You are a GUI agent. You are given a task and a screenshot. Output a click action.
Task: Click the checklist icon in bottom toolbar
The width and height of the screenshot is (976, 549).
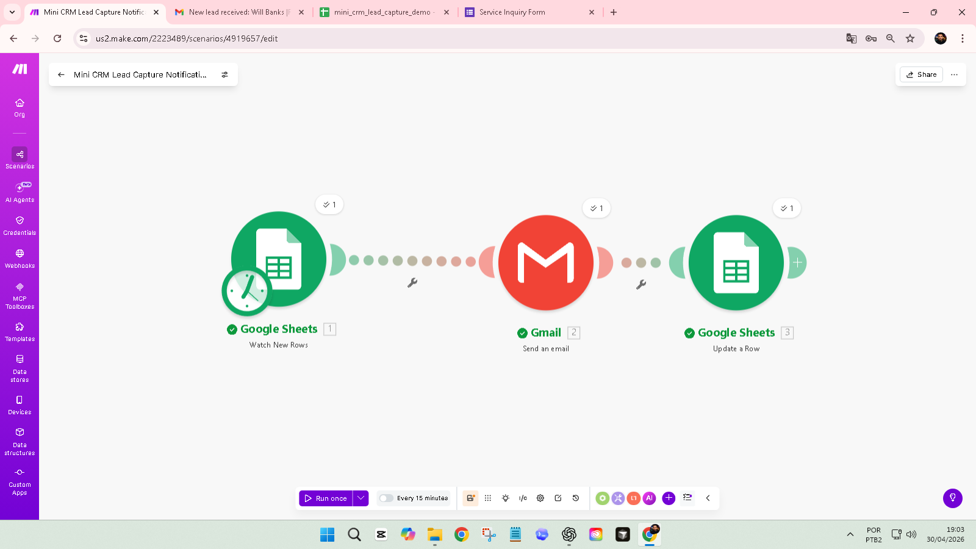[687, 498]
